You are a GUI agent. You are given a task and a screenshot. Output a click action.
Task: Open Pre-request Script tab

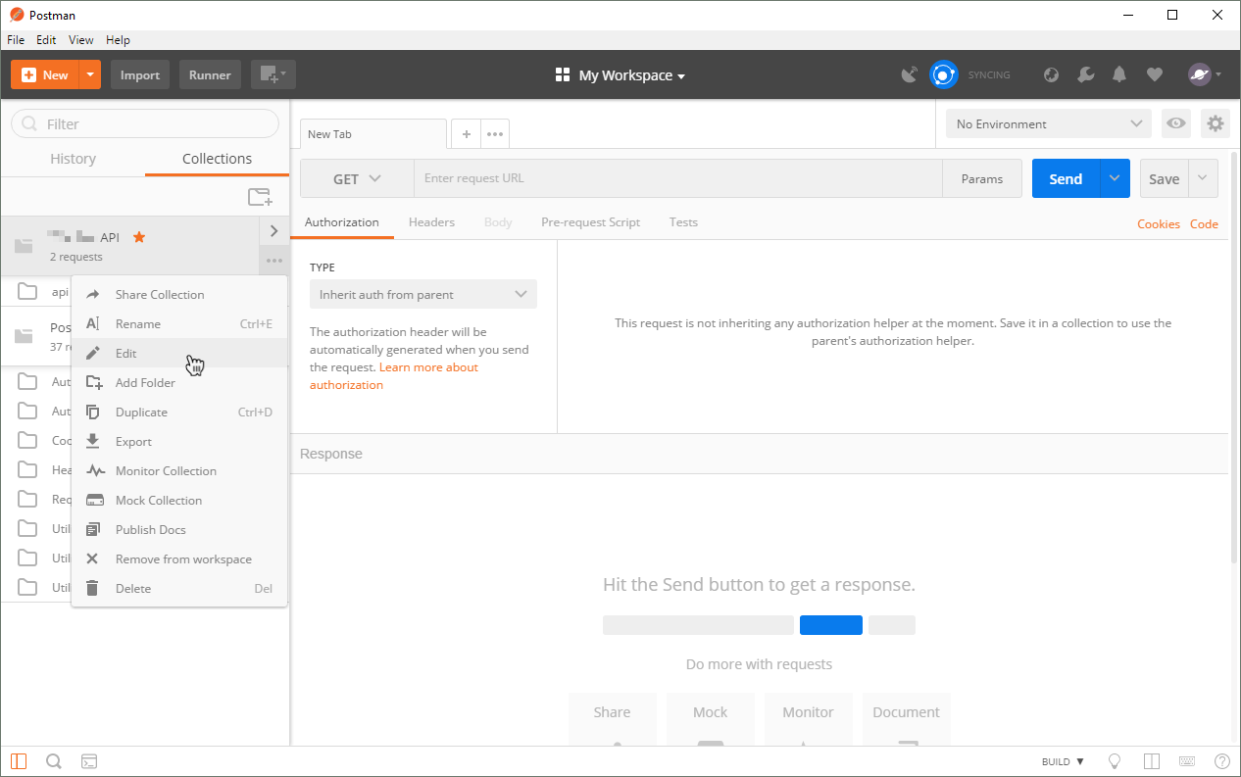tap(590, 222)
